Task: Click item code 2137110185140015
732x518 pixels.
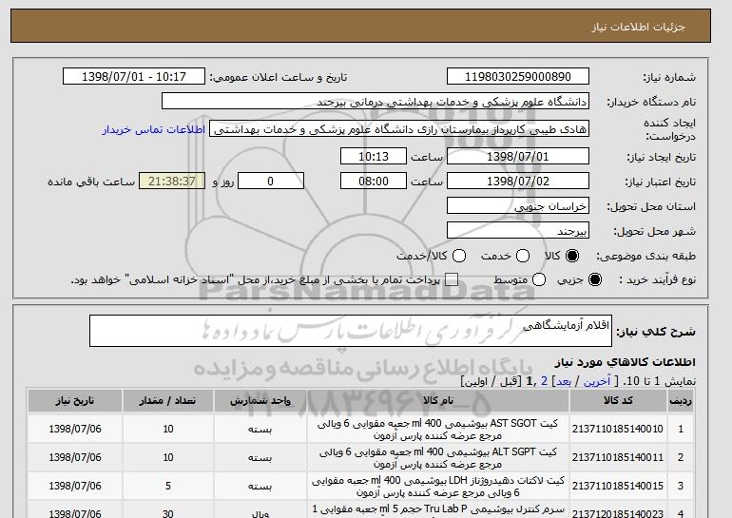Action: tap(618, 486)
